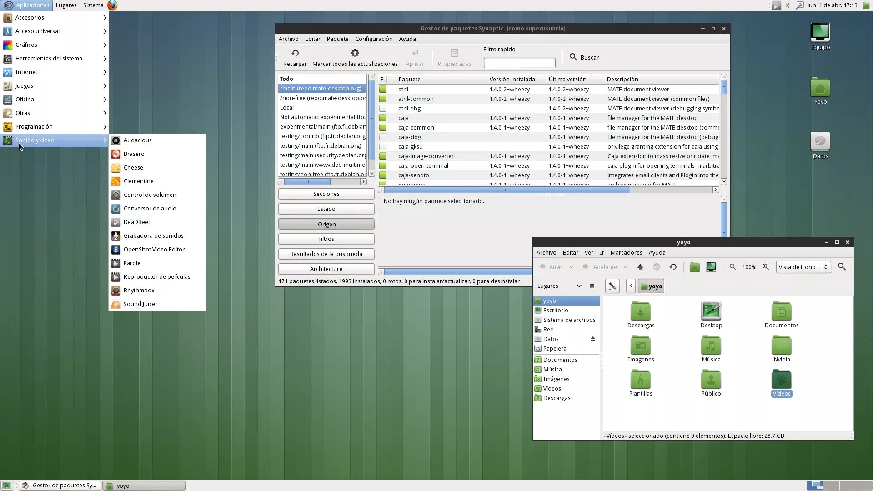This screenshot has height=491, width=873.
Task: Click the home folder icon in Caja toolbar
Action: click(x=694, y=267)
